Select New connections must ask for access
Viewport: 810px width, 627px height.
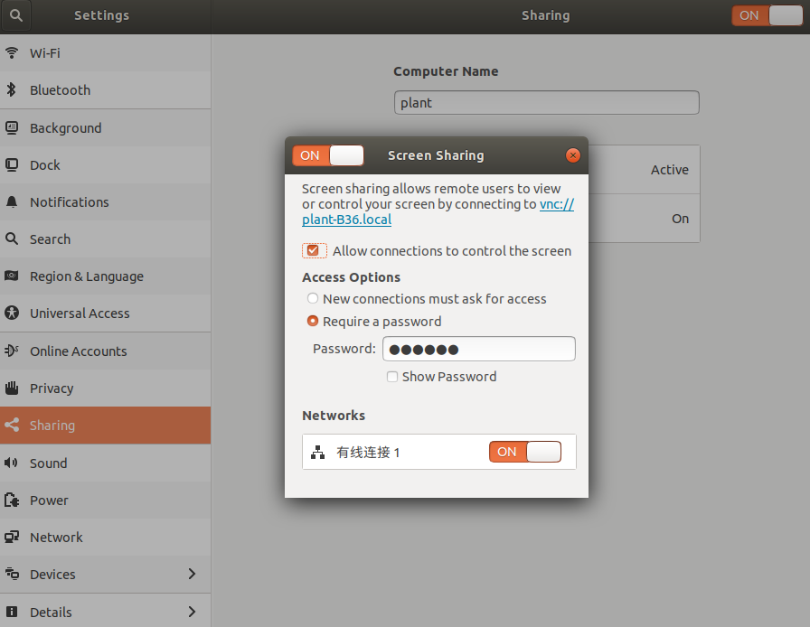pyautogui.click(x=313, y=298)
